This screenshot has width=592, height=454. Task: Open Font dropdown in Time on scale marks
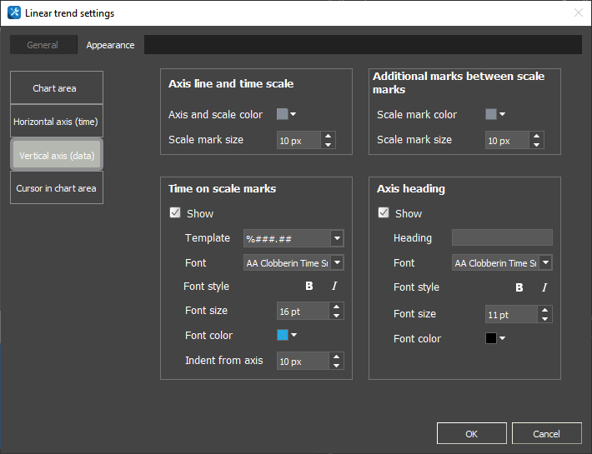(336, 263)
